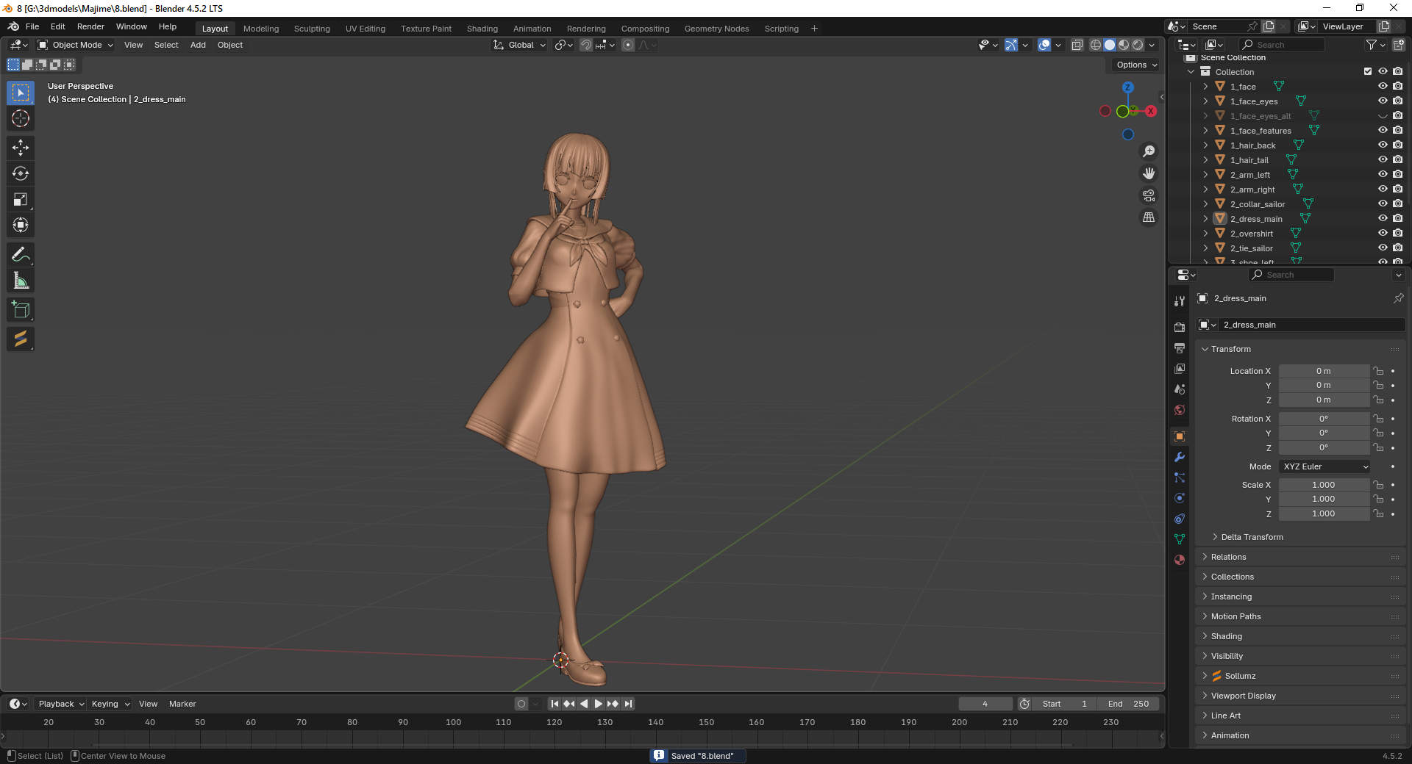Toggle visibility of 2_arm_left object
The image size is (1412, 764).
click(1383, 175)
